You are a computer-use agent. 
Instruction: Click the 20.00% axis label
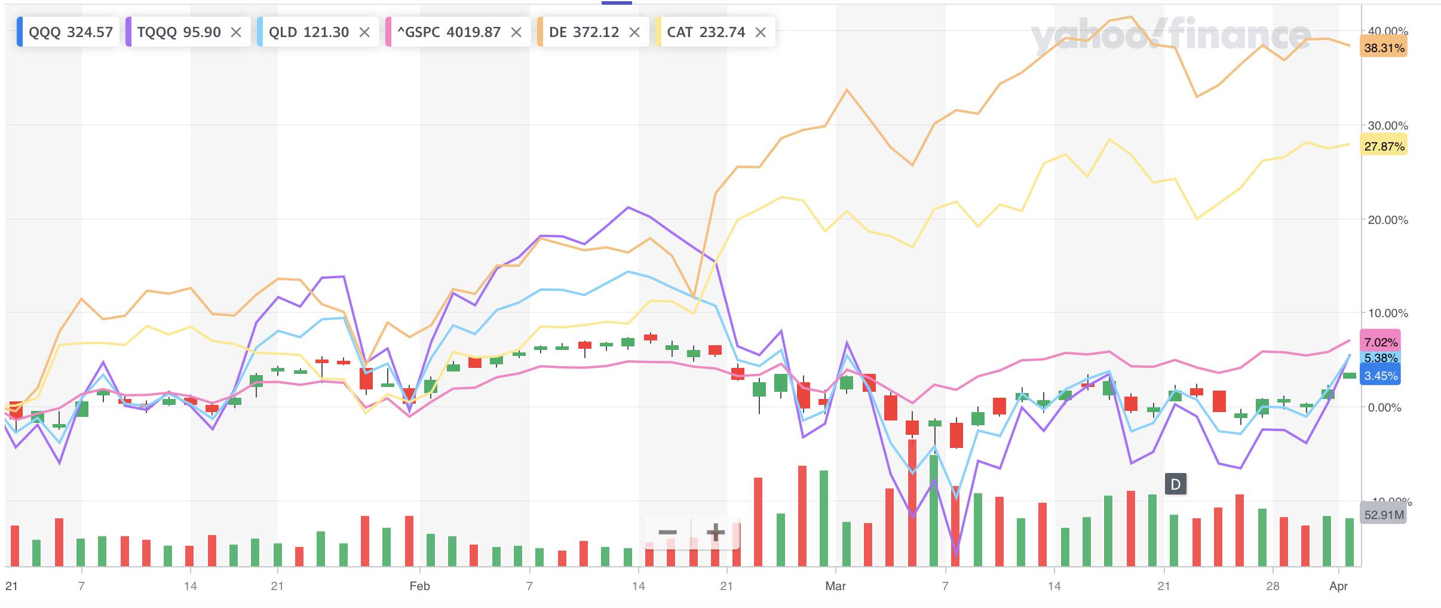pyautogui.click(x=1387, y=220)
